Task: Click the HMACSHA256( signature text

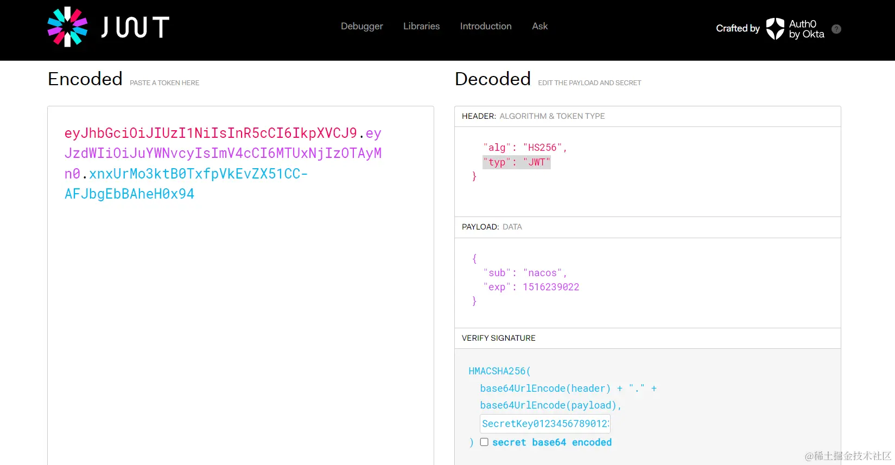Action: pos(500,371)
